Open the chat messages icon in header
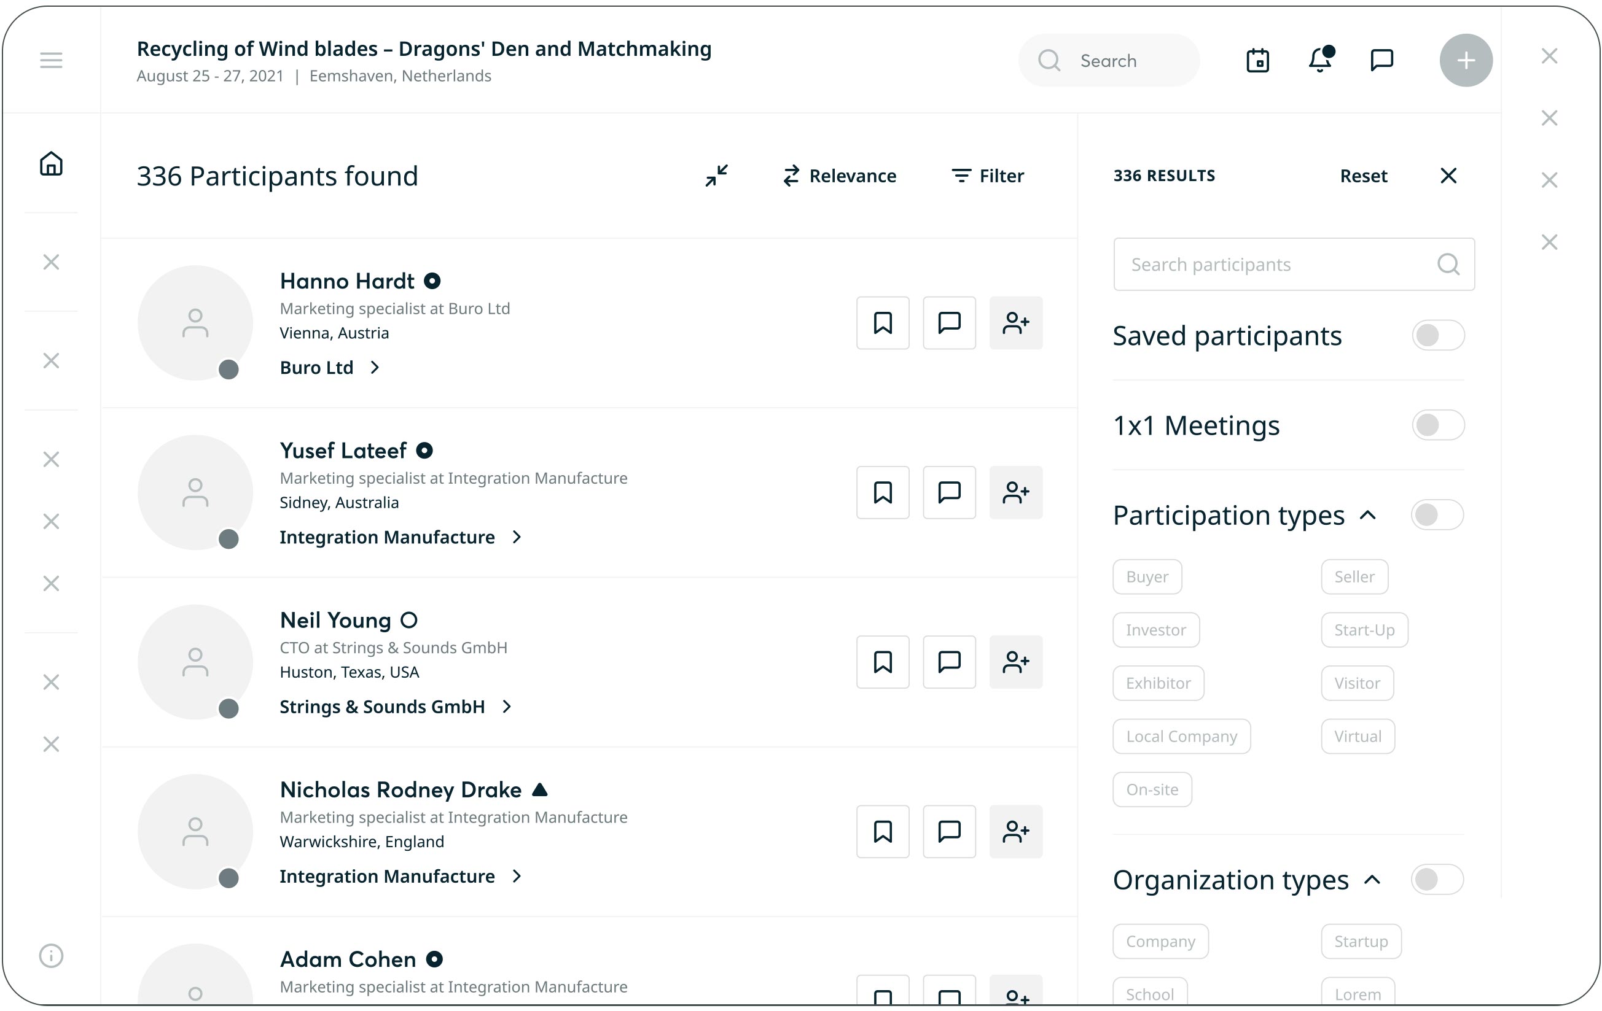 tap(1382, 61)
